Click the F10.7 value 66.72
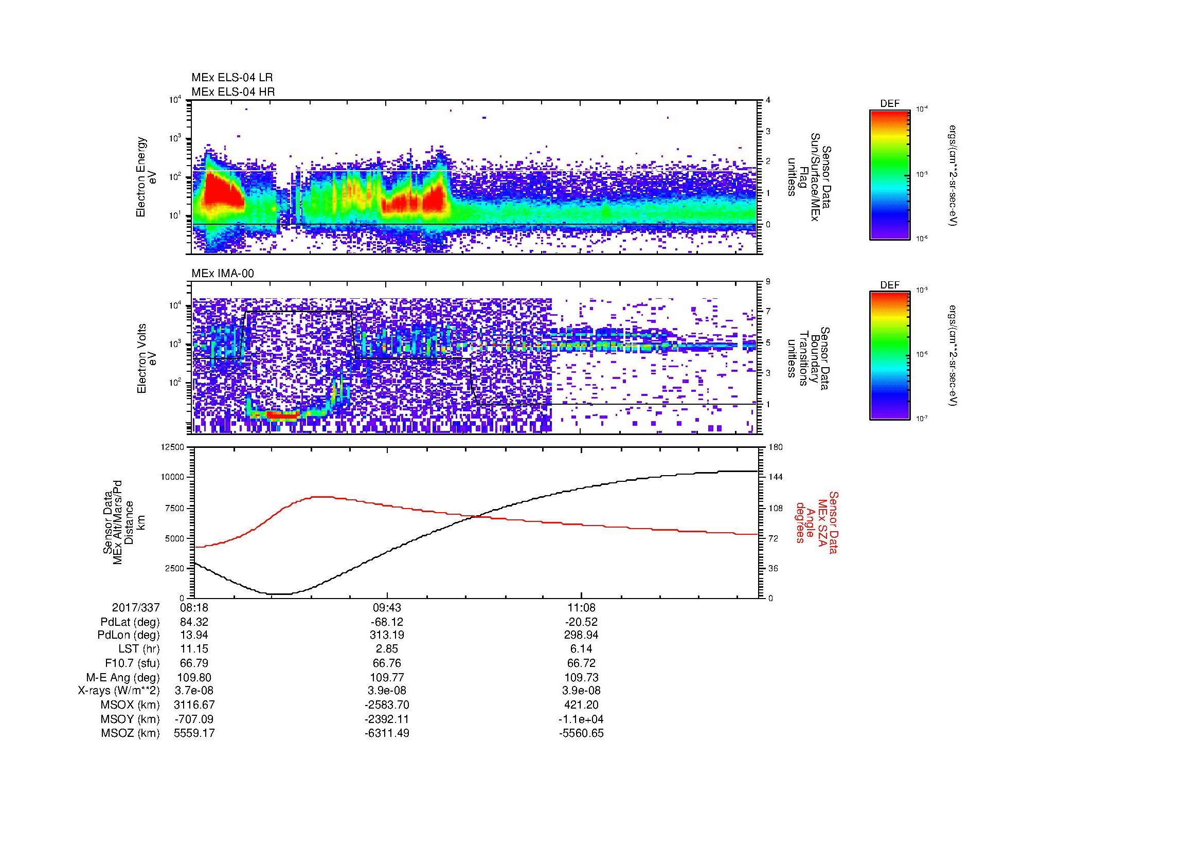 tap(581, 663)
